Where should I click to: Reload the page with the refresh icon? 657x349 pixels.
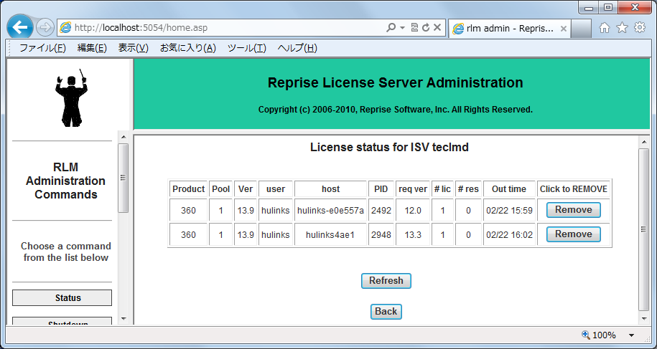click(x=426, y=28)
